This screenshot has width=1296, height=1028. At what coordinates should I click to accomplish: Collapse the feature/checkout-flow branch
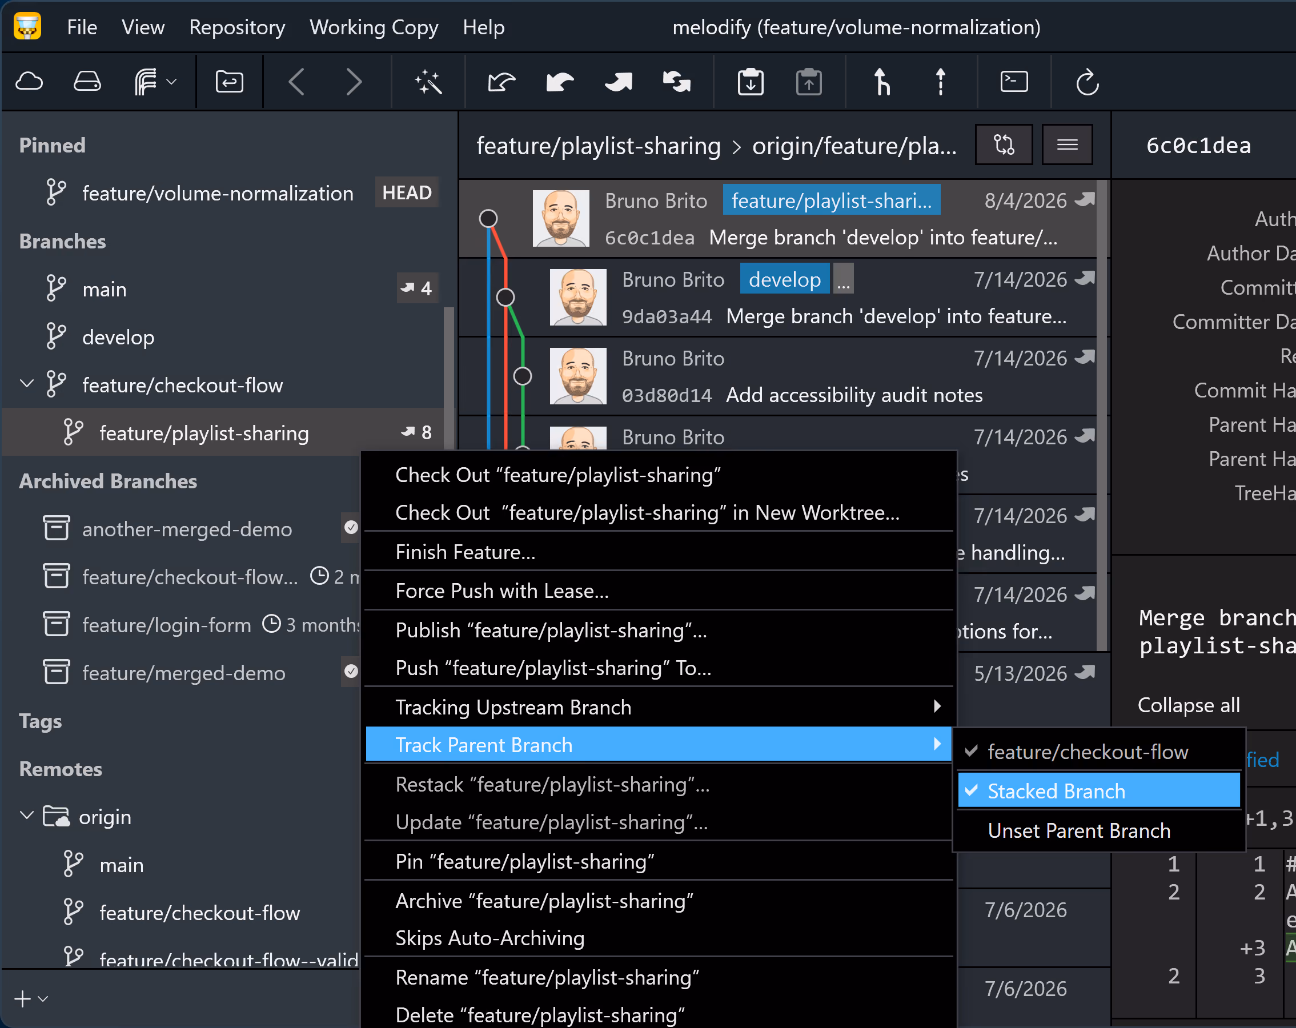click(26, 384)
